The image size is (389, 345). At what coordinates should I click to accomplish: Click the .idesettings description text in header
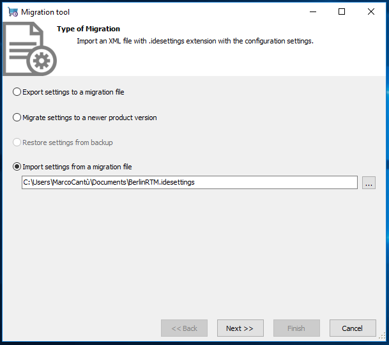point(195,41)
